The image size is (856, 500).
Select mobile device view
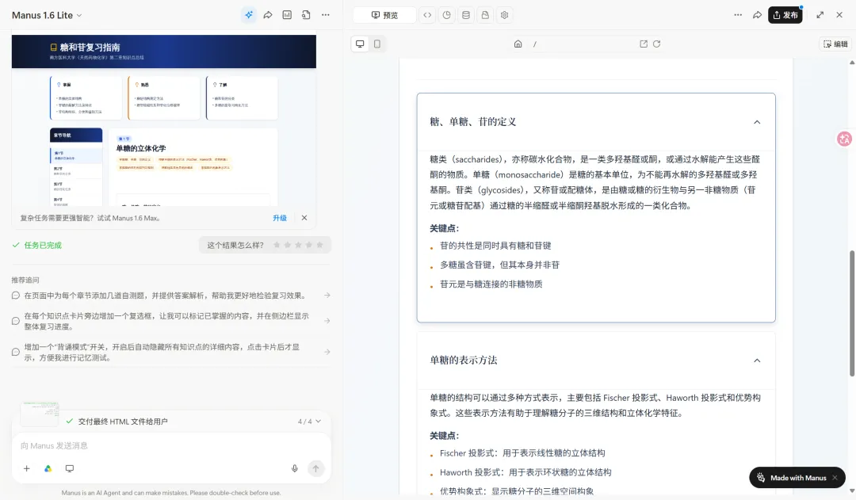(377, 44)
